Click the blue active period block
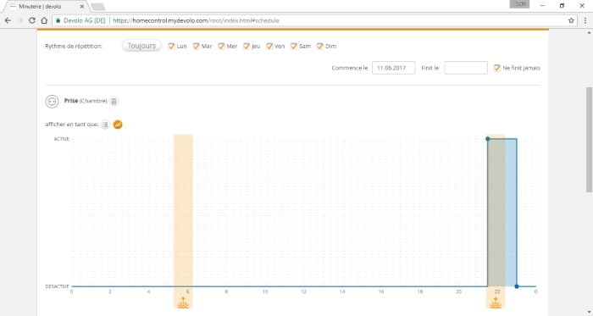Image resolution: width=593 pixels, height=316 pixels. pyautogui.click(x=502, y=213)
